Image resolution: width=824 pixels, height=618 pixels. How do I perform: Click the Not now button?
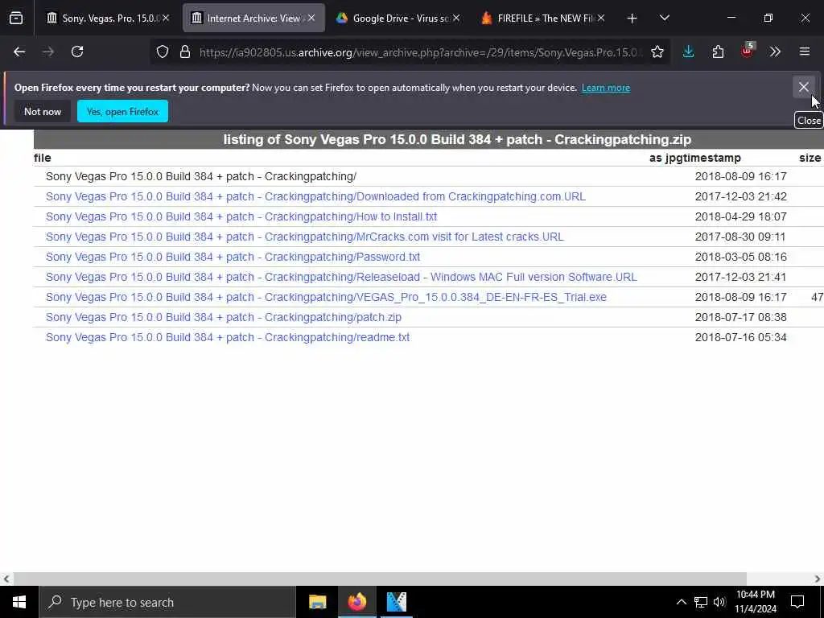[x=43, y=111]
